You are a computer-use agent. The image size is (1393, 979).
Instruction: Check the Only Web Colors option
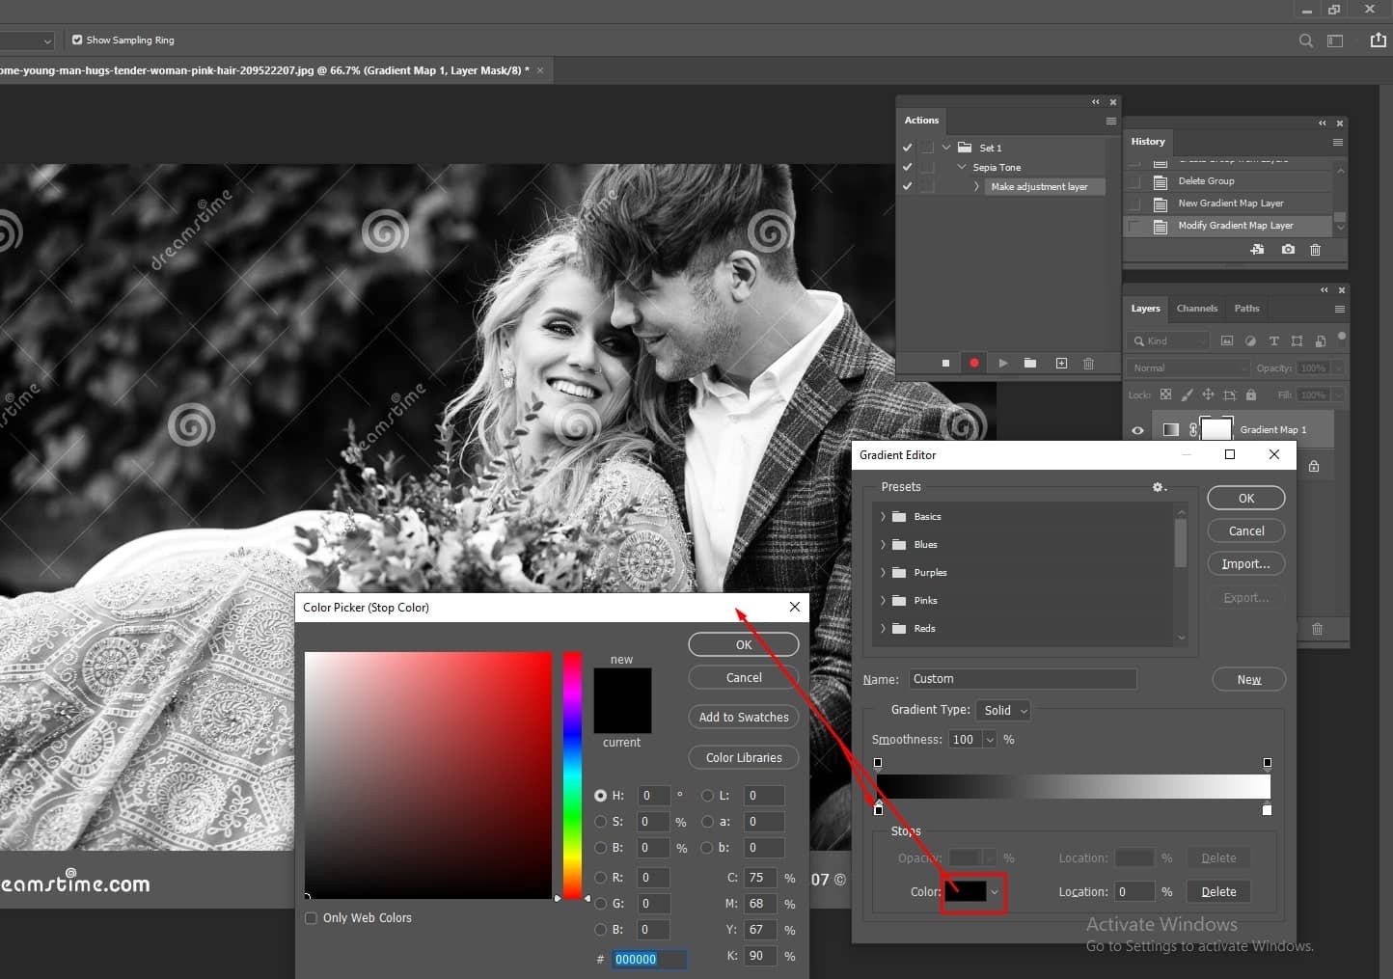pyautogui.click(x=311, y=917)
